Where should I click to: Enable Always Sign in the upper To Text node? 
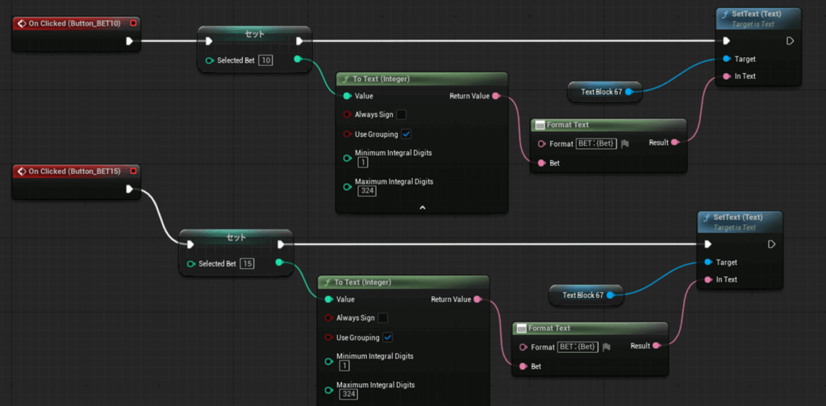tap(401, 115)
